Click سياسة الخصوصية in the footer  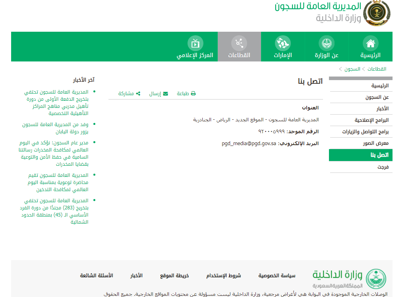tap(277, 276)
